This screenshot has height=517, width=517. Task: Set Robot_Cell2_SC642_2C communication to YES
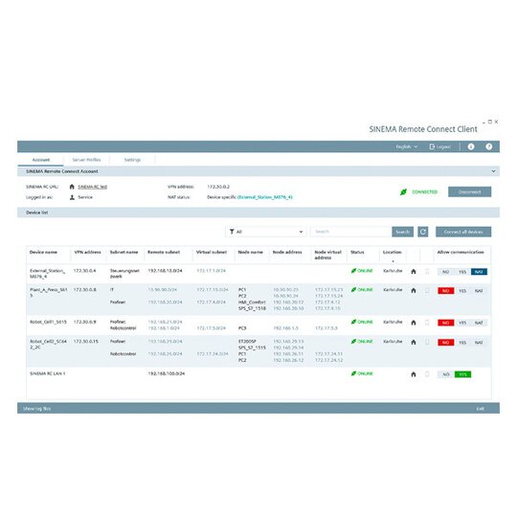coord(462,342)
